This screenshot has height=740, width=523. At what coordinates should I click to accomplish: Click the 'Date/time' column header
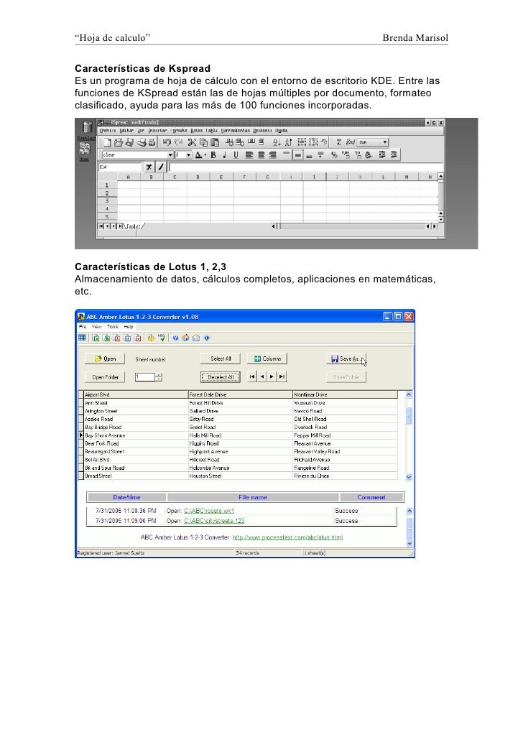pyautogui.click(x=126, y=497)
